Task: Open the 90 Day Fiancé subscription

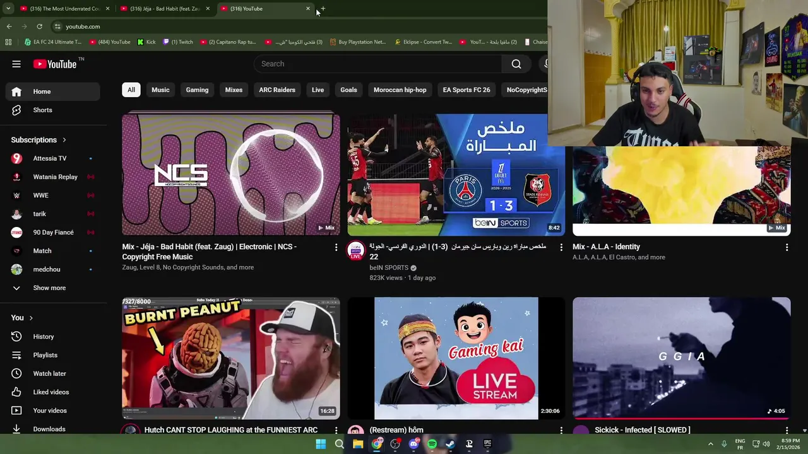Action: [53, 233]
